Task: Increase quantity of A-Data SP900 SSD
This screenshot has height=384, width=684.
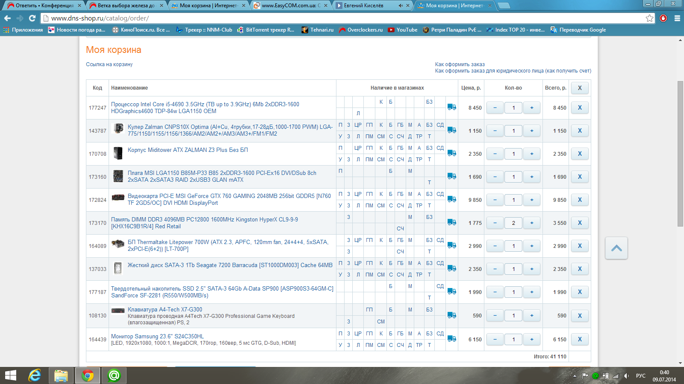Action: pyautogui.click(x=532, y=292)
